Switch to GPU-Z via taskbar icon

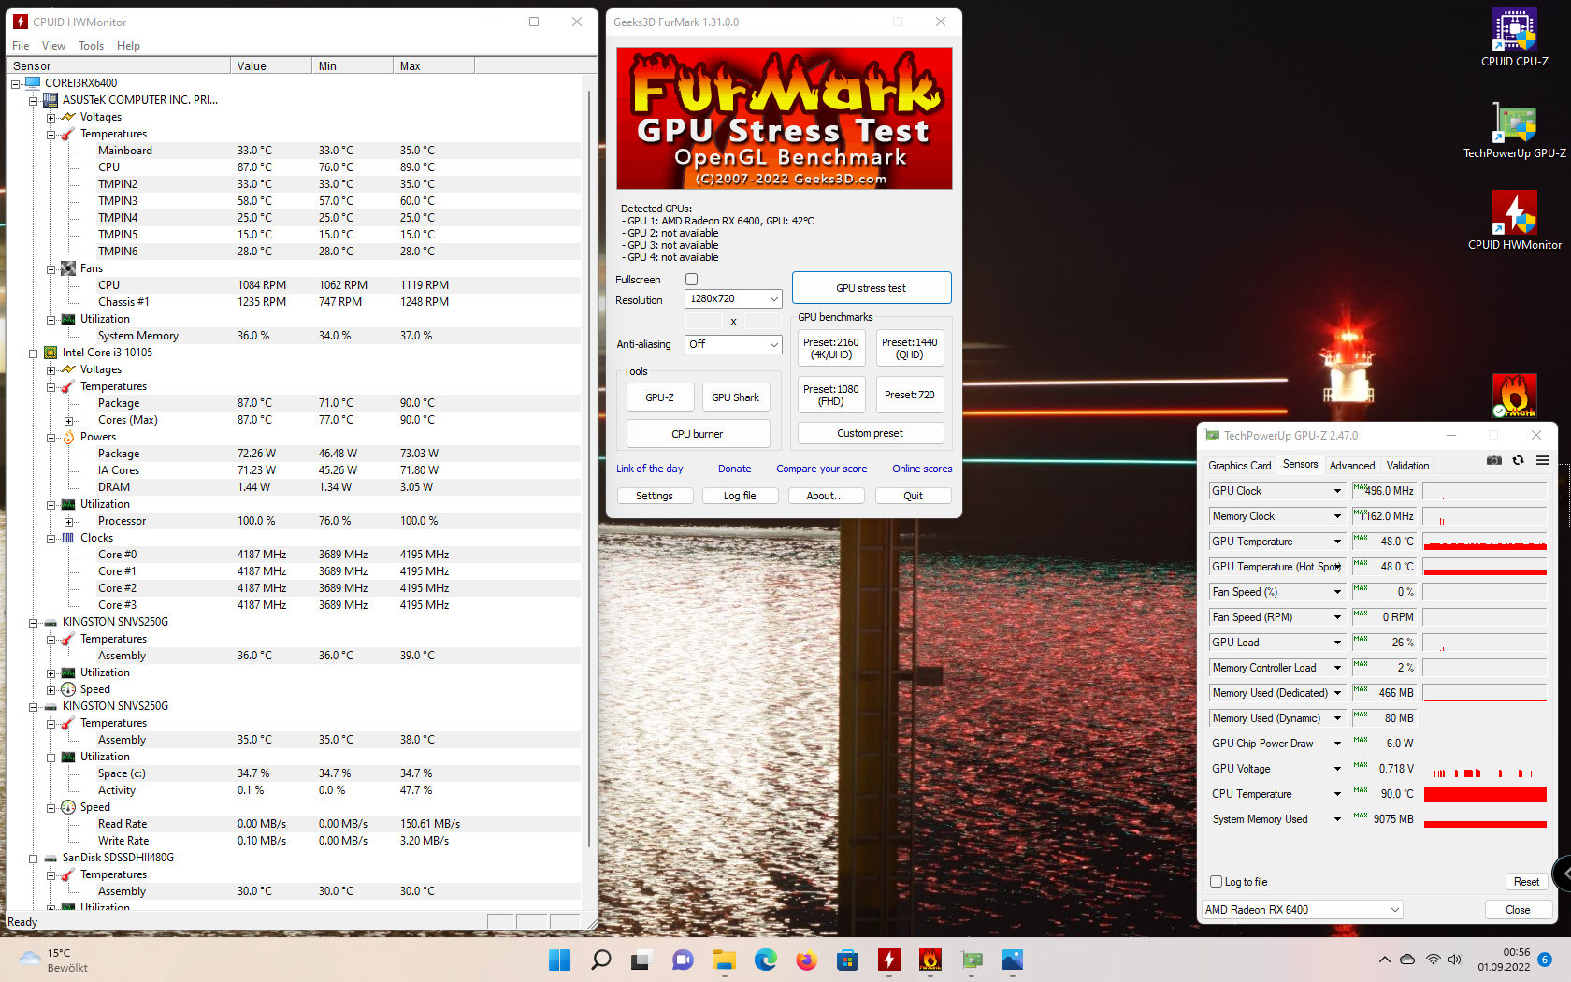click(973, 960)
